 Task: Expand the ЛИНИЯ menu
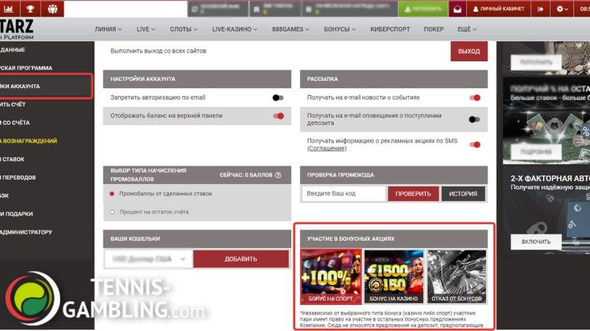(108, 29)
